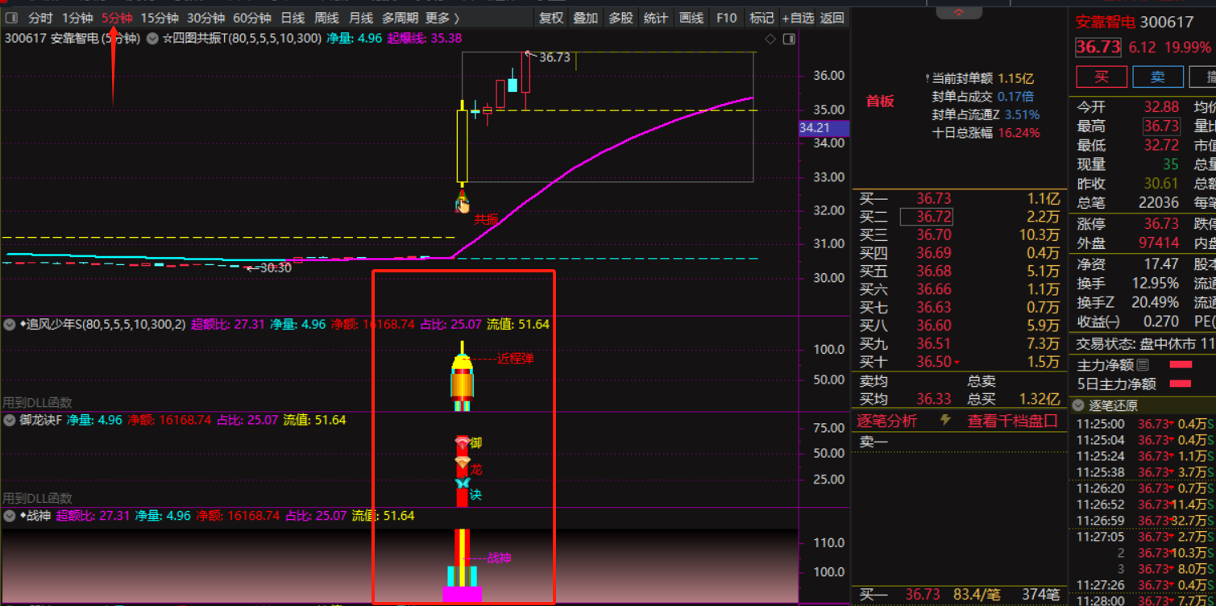Switch to the 15分钟 period tab
The height and width of the screenshot is (606, 1216).
click(160, 18)
